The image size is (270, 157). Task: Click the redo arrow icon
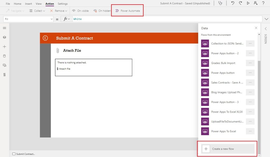click(x=240, y=3)
